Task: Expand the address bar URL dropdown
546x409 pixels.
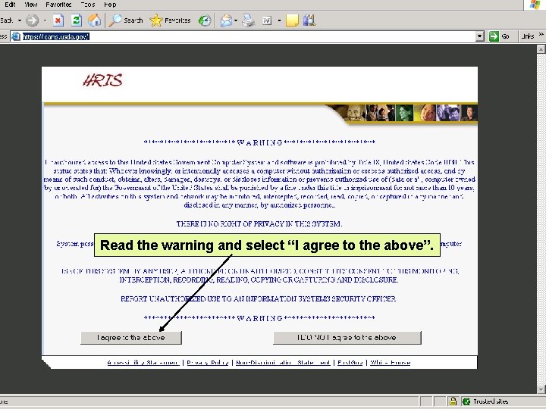Action: click(x=480, y=36)
